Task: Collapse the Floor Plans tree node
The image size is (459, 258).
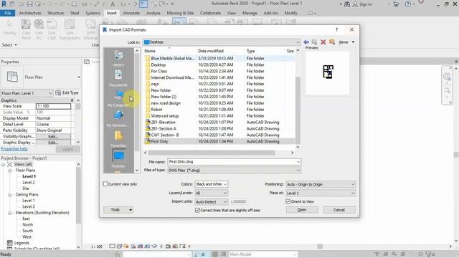Action: (9, 171)
